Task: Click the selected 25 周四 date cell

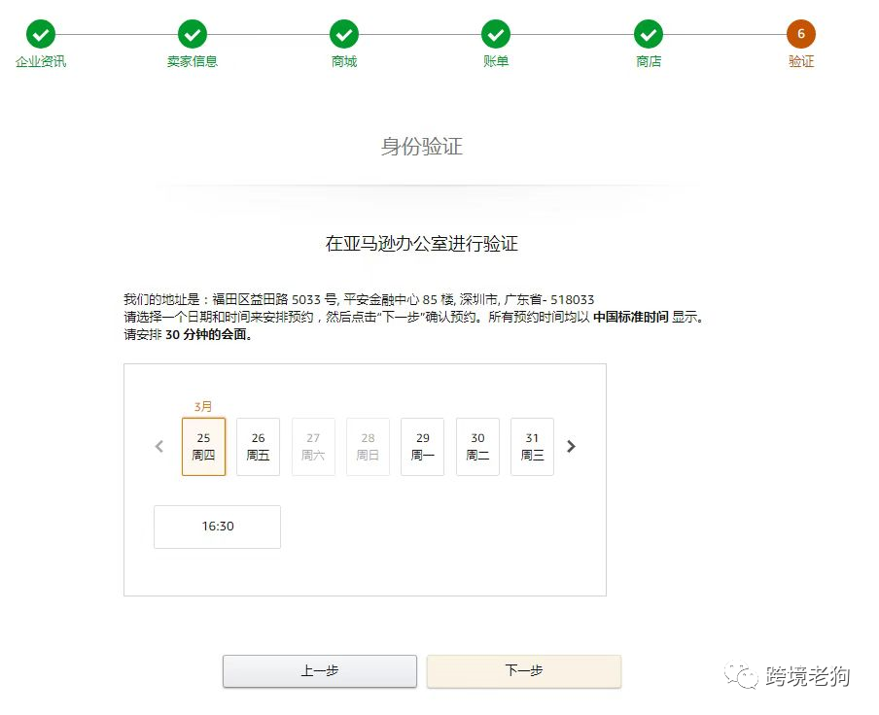Action: (x=203, y=446)
